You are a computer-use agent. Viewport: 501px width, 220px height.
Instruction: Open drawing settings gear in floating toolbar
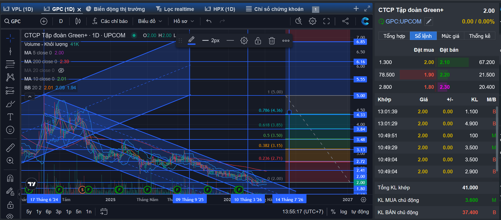coord(244,41)
